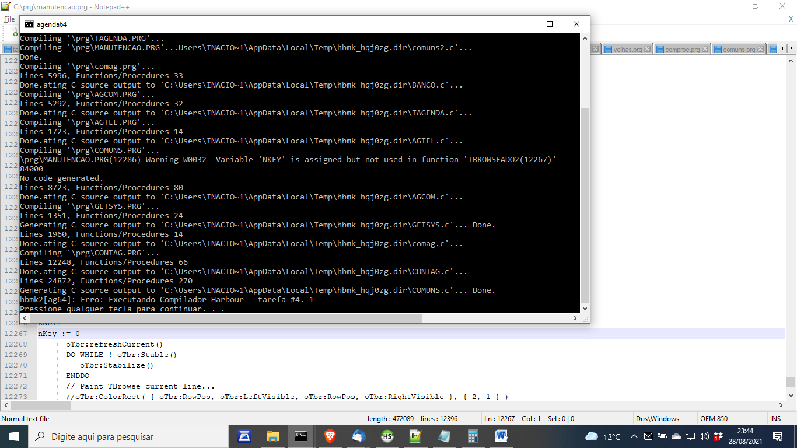The image size is (797, 448).
Task: Click the weather widget showing 12°C
Action: [x=603, y=436]
